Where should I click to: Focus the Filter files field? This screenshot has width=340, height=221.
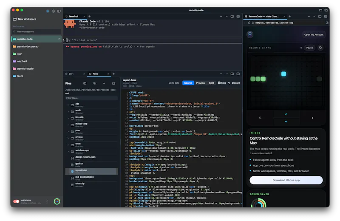tap(91, 98)
